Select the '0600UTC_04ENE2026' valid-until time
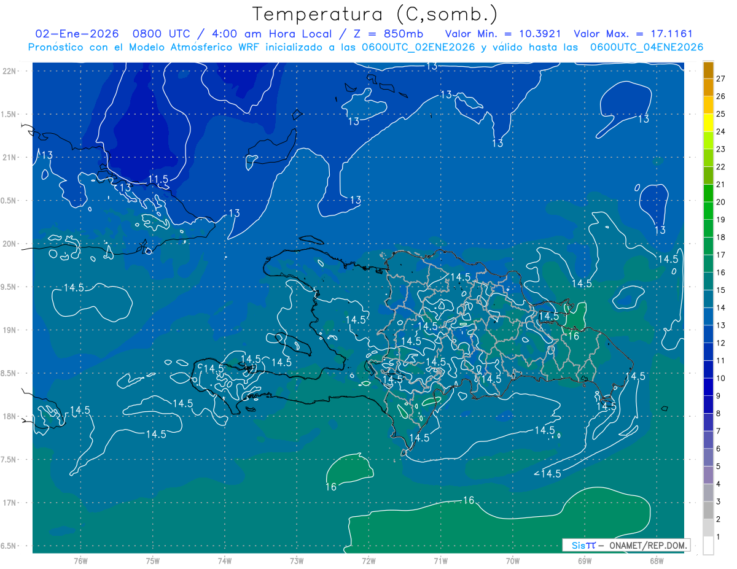Screen dimensions: 737x569 647,47
